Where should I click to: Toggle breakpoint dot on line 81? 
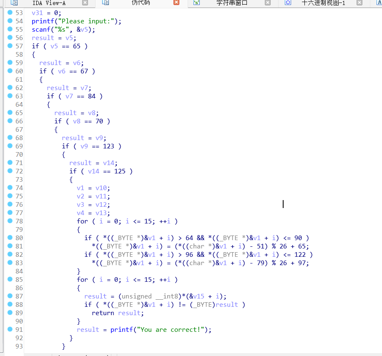pos(10,246)
